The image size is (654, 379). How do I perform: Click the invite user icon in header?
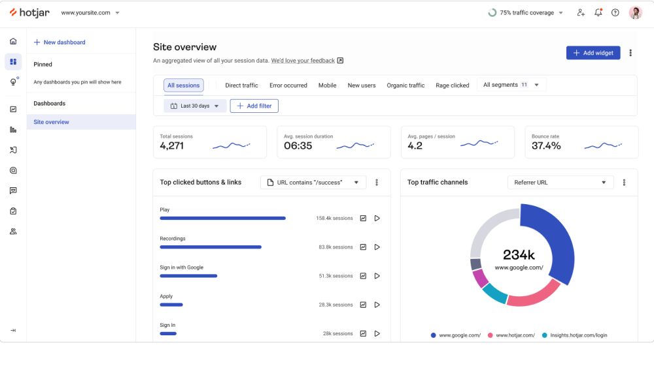click(581, 12)
